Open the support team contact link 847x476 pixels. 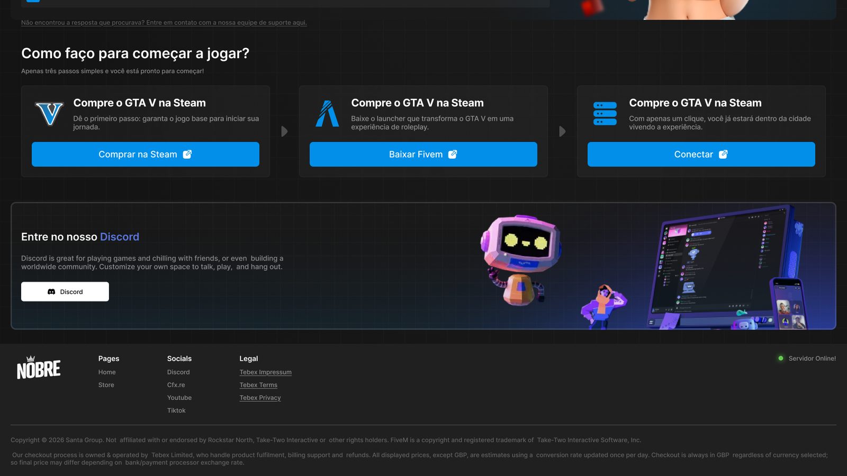pos(164,23)
